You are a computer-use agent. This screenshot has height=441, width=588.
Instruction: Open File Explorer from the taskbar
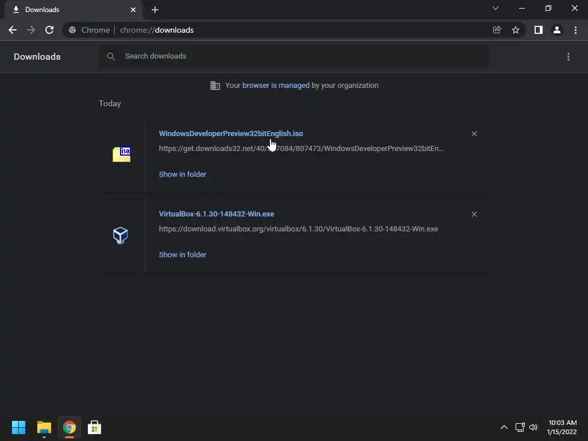pos(44,427)
